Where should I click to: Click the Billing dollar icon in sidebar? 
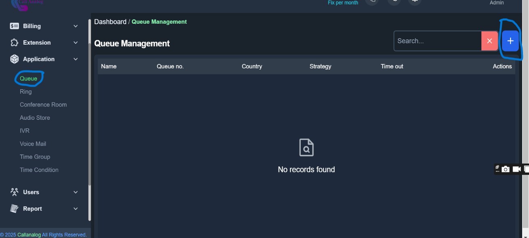(15, 26)
